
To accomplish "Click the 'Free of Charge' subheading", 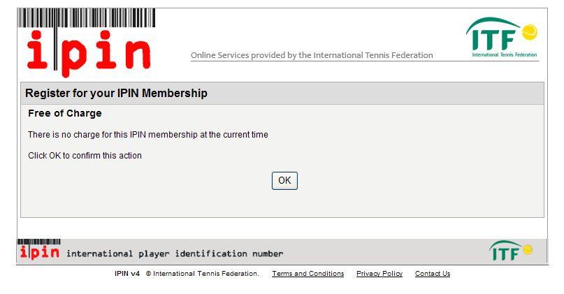I will 65,113.
